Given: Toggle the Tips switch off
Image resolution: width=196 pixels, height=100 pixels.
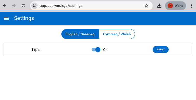Looking at the screenshot, I should pyautogui.click(x=96, y=50).
